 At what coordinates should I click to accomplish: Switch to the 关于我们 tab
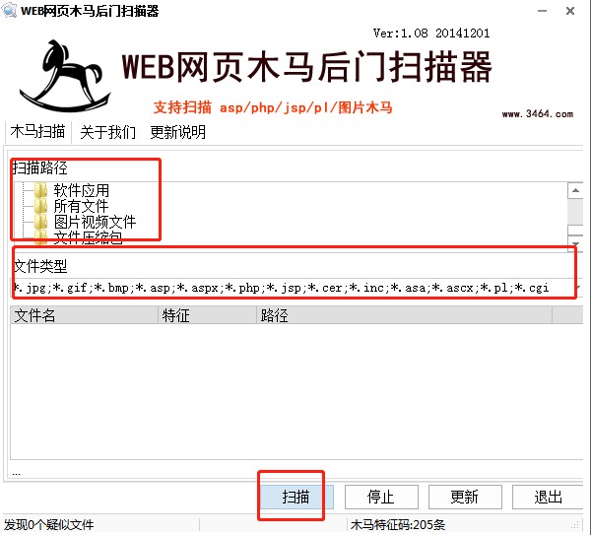(107, 132)
